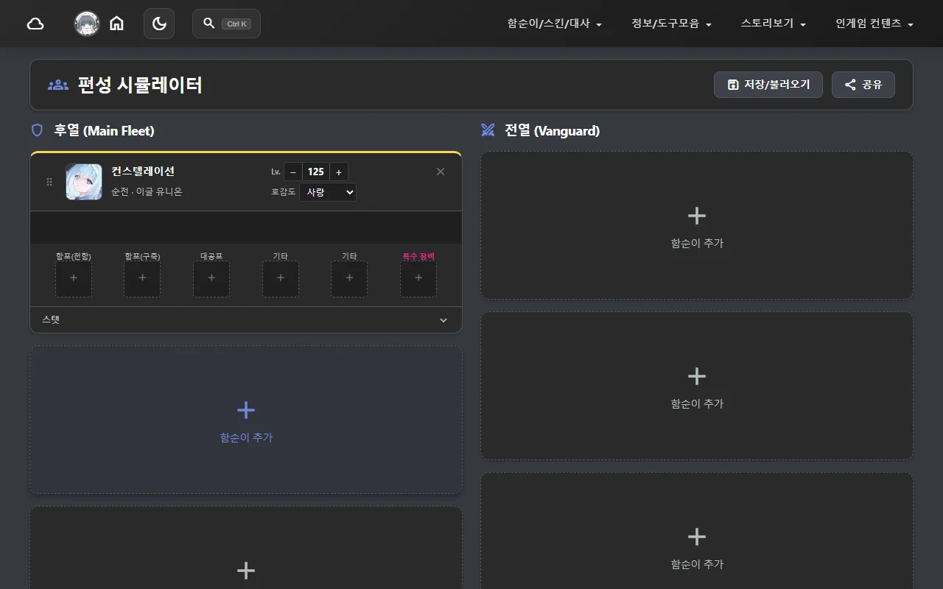Click the 편성 시뮬레이터 title

tap(140, 85)
